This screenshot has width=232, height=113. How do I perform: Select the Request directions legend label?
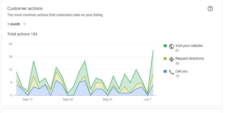[189, 59]
